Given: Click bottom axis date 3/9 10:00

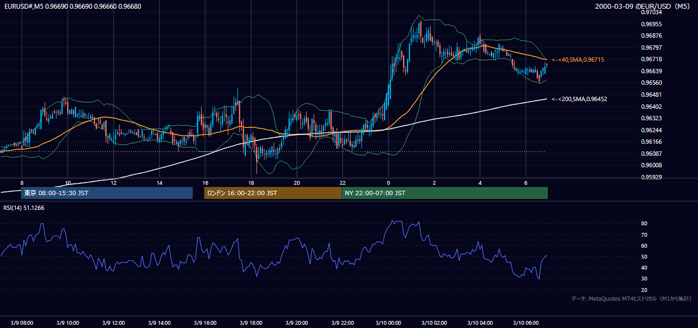Looking at the screenshot, I should pos(68,323).
